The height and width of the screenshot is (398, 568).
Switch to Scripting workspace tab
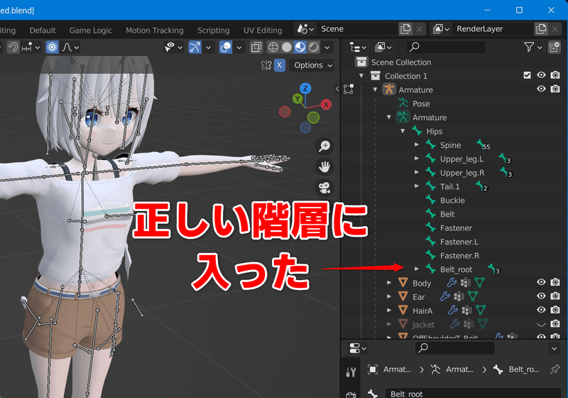click(214, 31)
